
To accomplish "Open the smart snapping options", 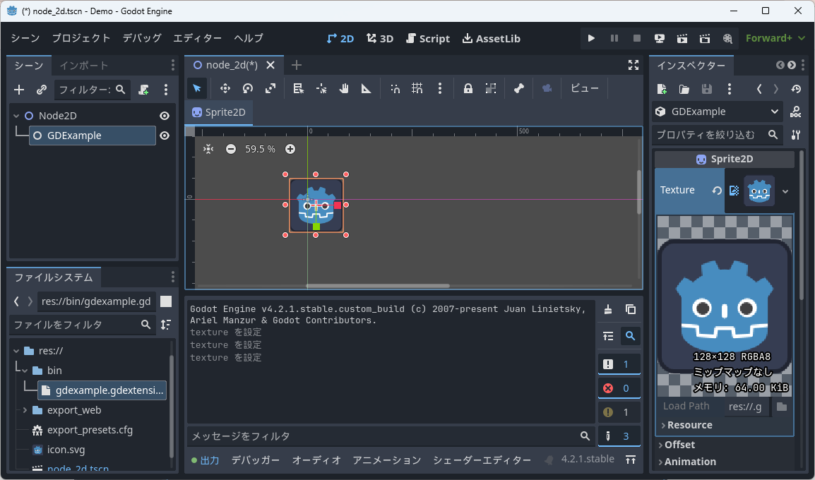I will 395,88.
